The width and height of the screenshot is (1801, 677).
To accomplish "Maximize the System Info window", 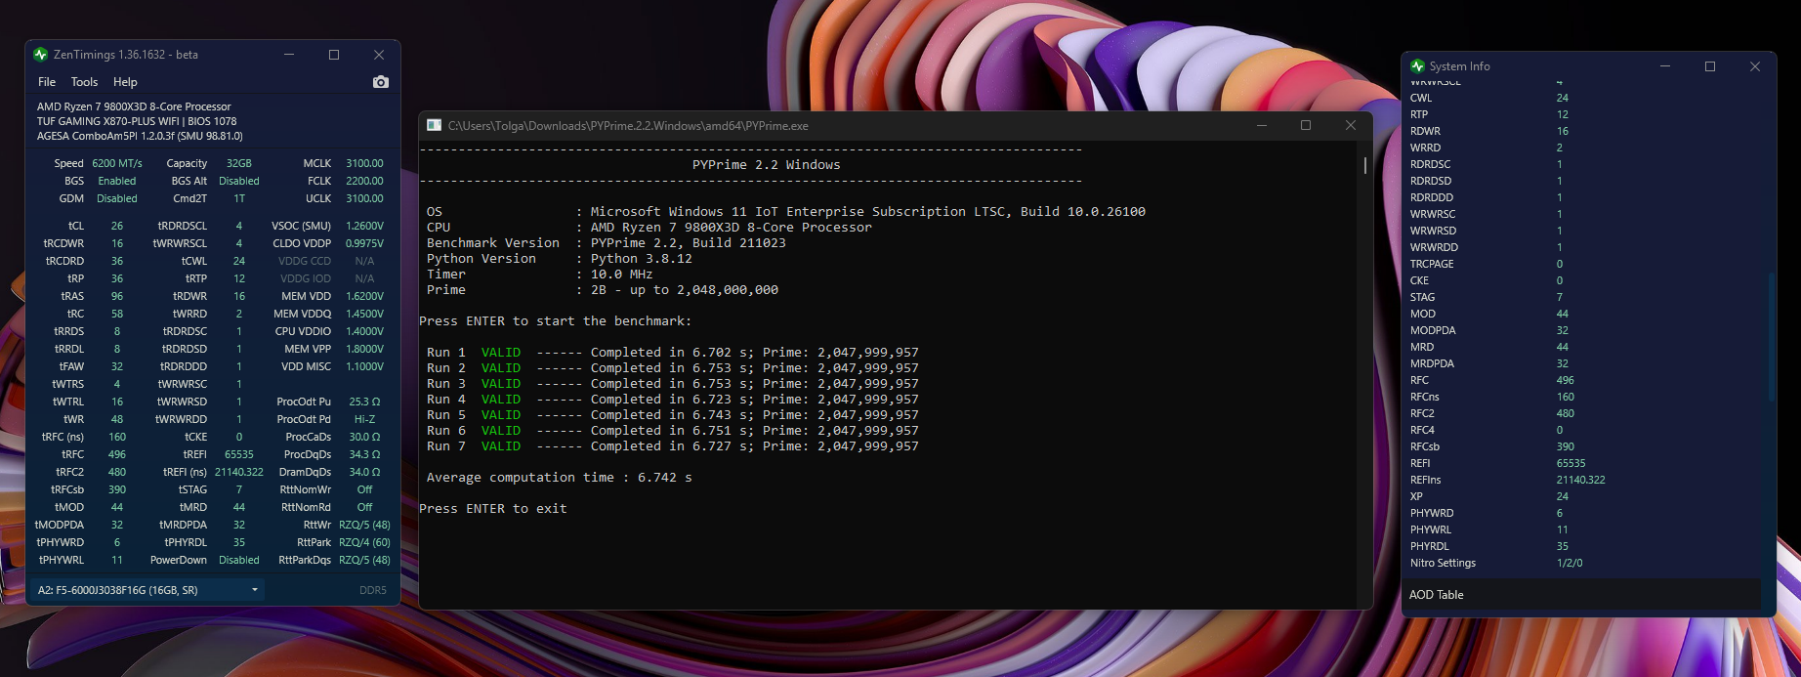I will tap(1710, 66).
